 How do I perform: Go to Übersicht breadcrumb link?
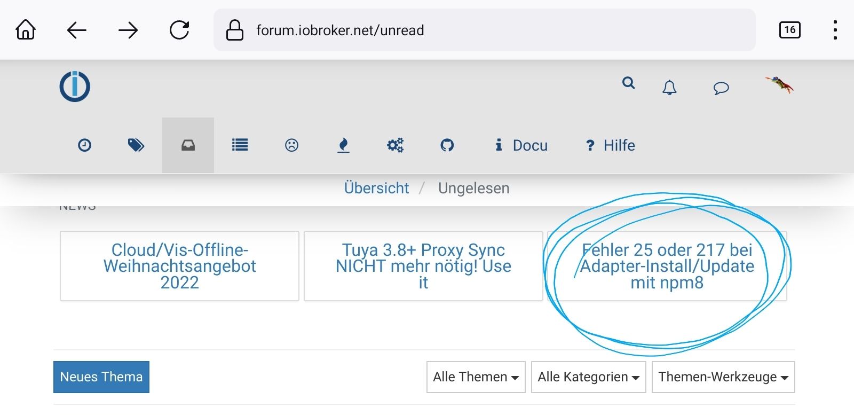376,188
